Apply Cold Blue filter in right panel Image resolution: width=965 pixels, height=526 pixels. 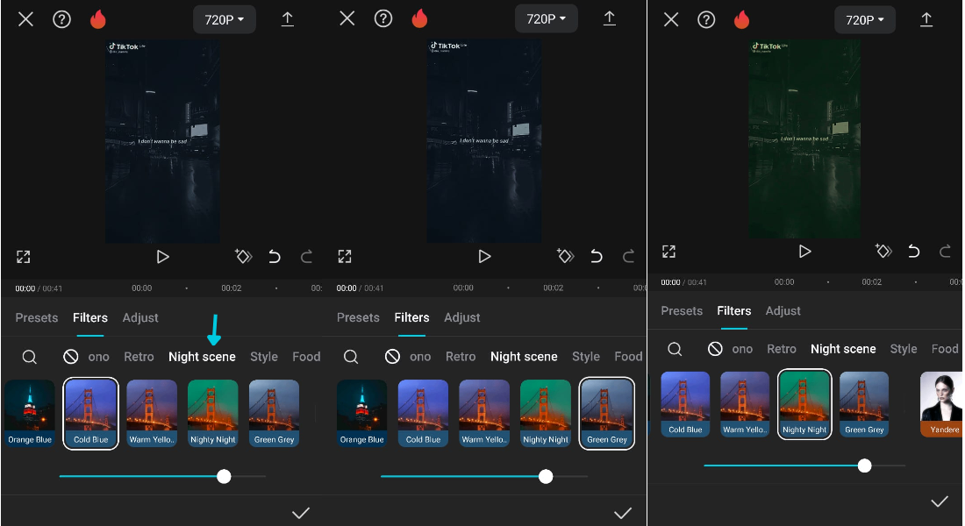point(685,404)
